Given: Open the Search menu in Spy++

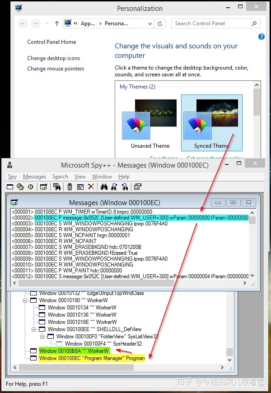Looking at the screenshot, I should tap(60, 177).
